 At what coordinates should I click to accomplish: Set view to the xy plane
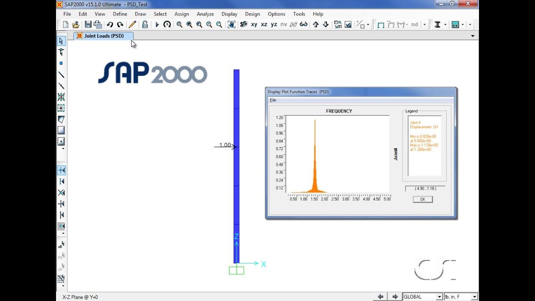pos(254,25)
